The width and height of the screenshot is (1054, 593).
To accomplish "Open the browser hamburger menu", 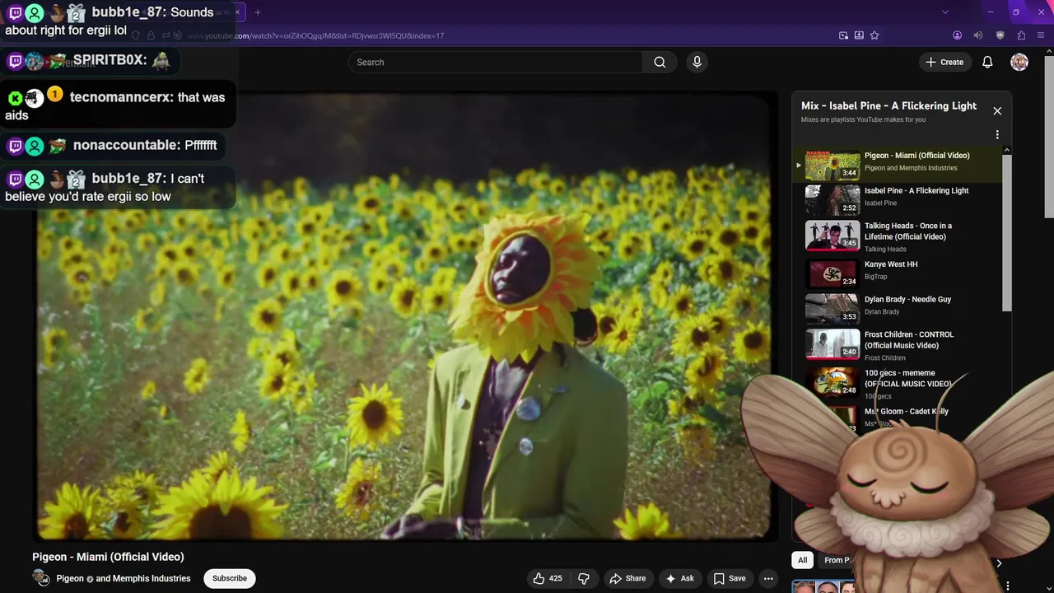I will point(1042,35).
